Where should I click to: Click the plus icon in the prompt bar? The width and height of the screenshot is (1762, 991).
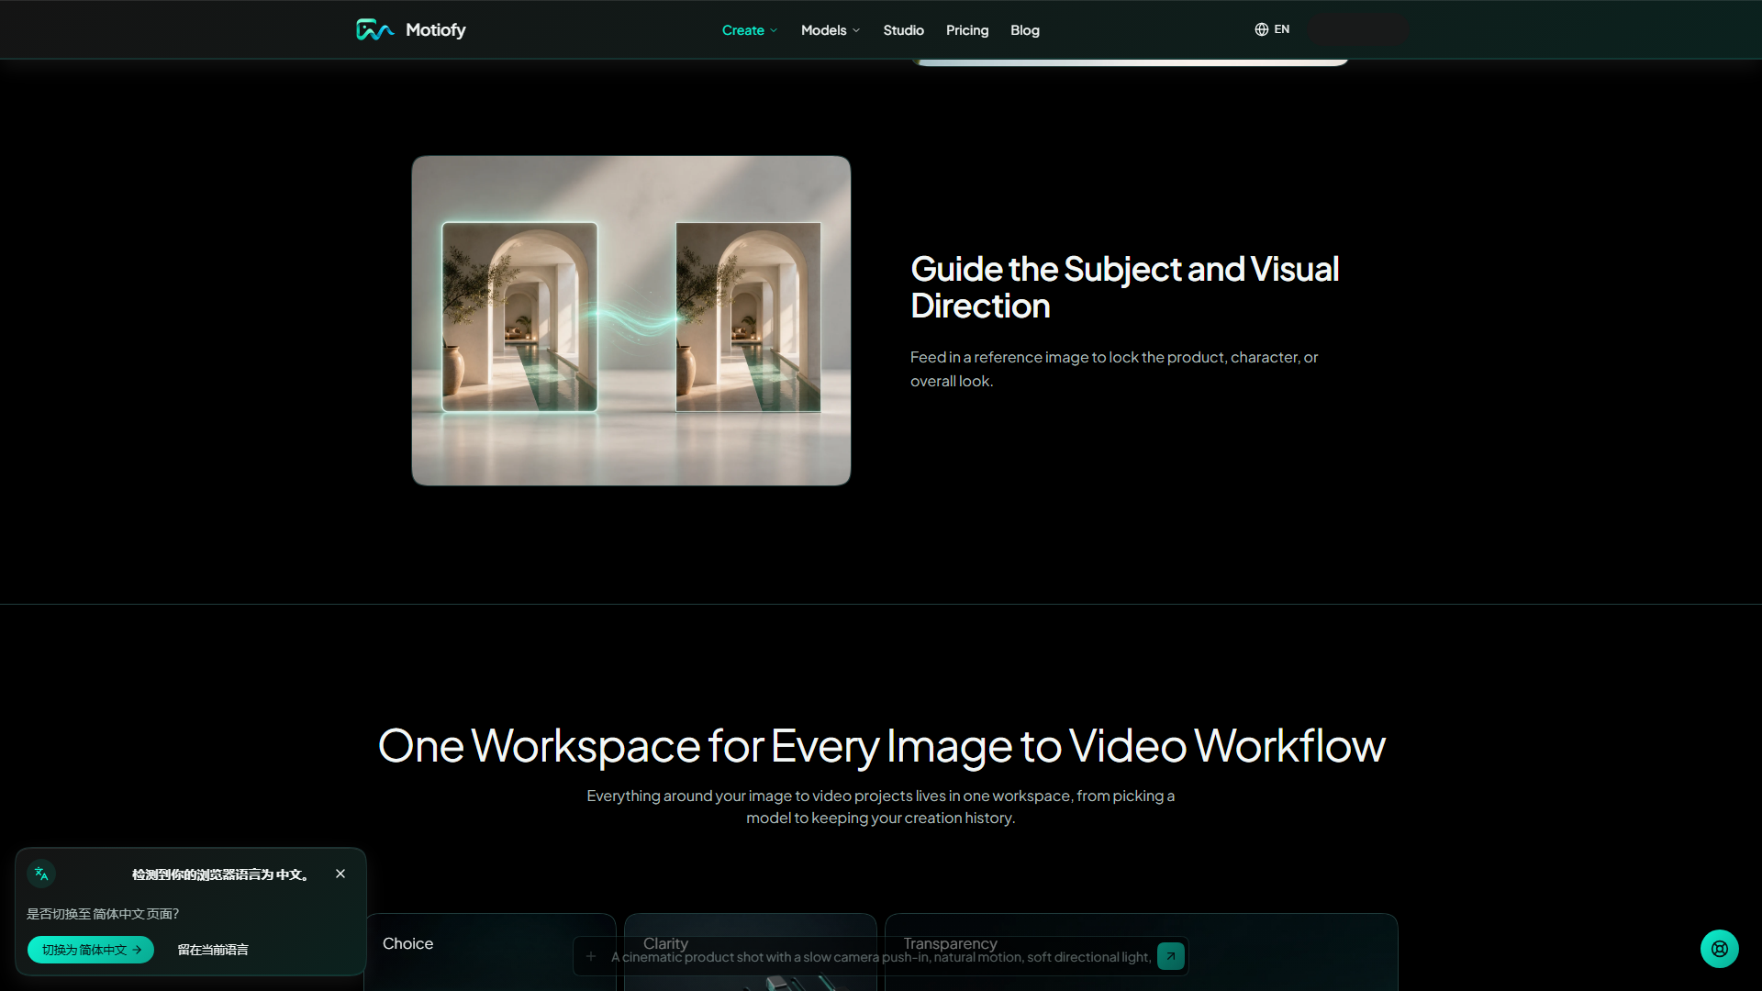(591, 956)
